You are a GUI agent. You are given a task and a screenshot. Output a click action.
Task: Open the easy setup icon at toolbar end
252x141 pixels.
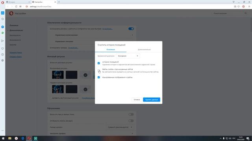249,7
